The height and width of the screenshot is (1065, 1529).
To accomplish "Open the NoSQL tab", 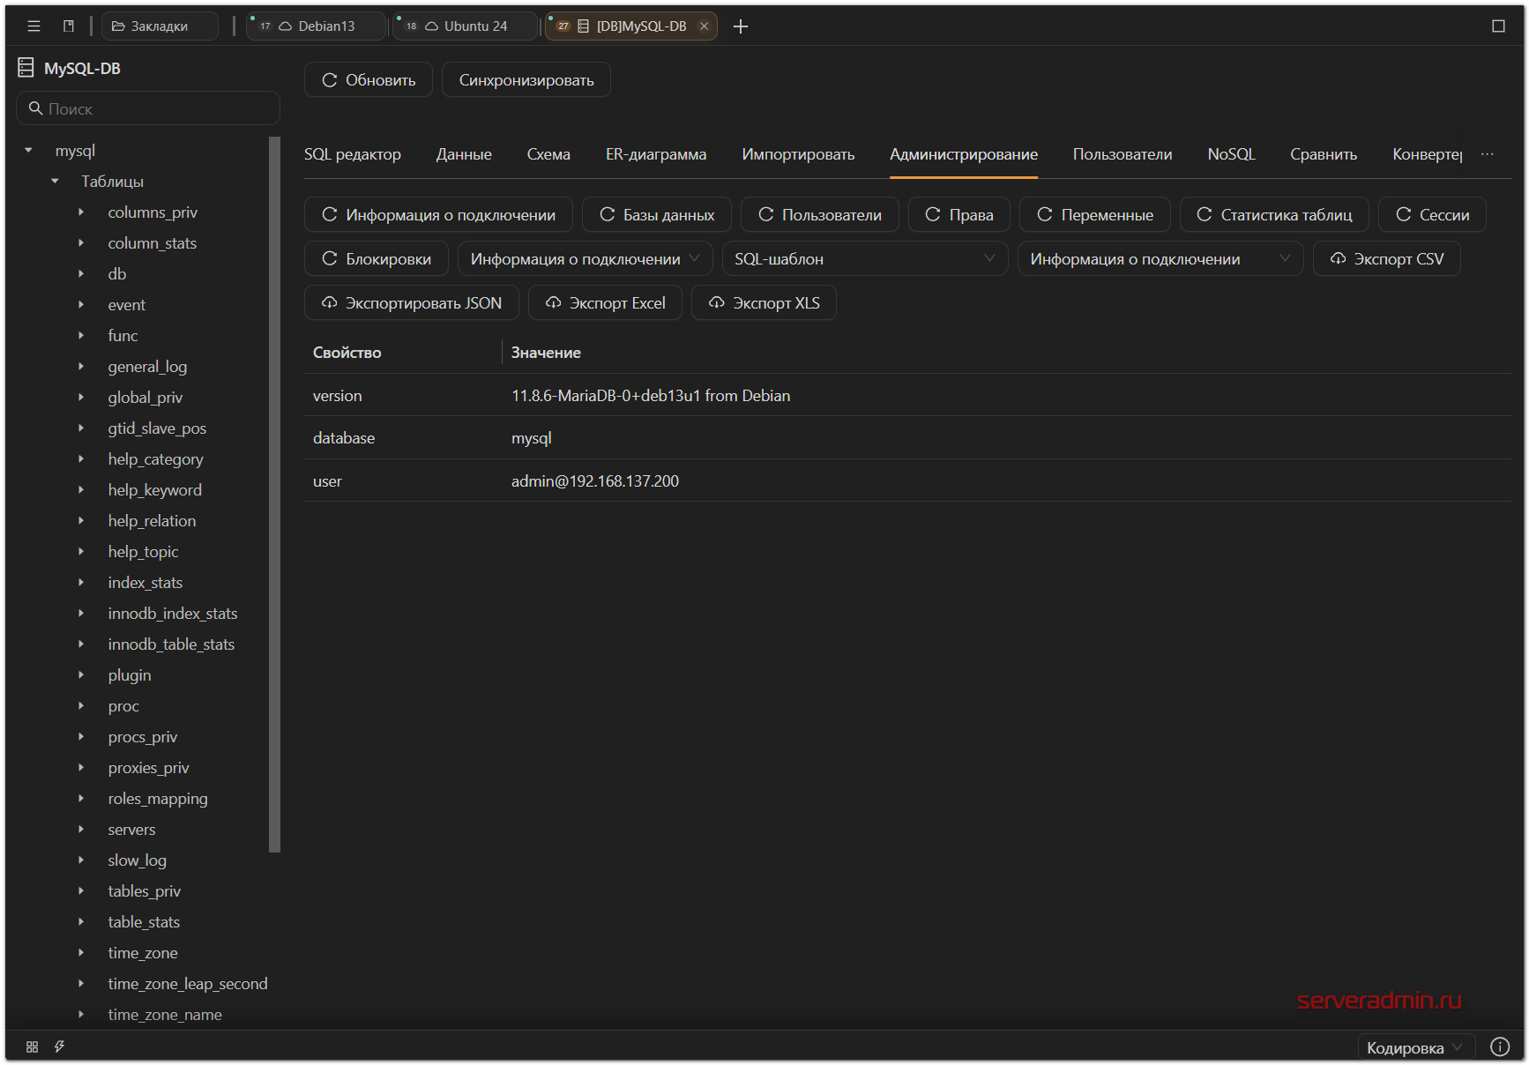I will [1231, 154].
